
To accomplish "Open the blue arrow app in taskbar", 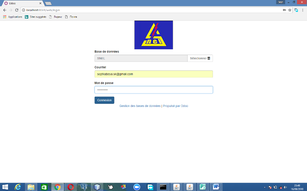I will tap(150, 187).
